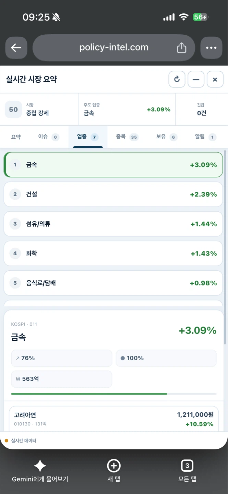Collapse the panel with the minus button
The width and height of the screenshot is (228, 494).
[196, 80]
